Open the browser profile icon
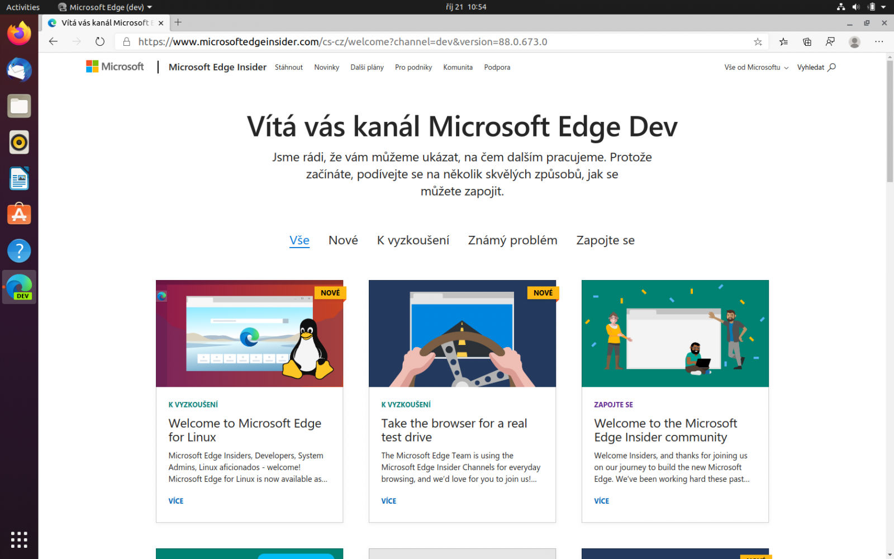This screenshot has height=559, width=894. pyautogui.click(x=854, y=41)
